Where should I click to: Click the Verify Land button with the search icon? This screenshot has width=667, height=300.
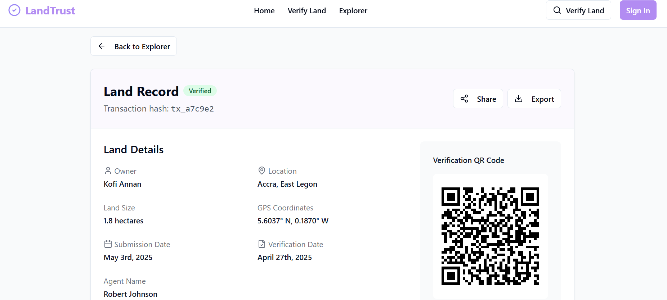coord(578,10)
